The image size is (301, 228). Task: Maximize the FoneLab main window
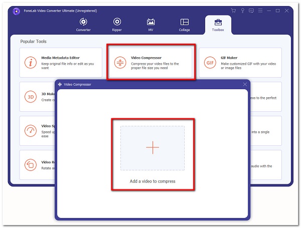pyautogui.click(x=277, y=11)
